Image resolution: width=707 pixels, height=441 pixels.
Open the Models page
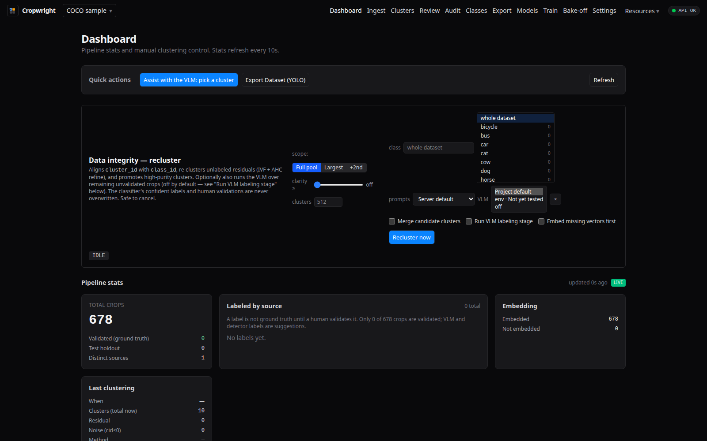(x=527, y=11)
